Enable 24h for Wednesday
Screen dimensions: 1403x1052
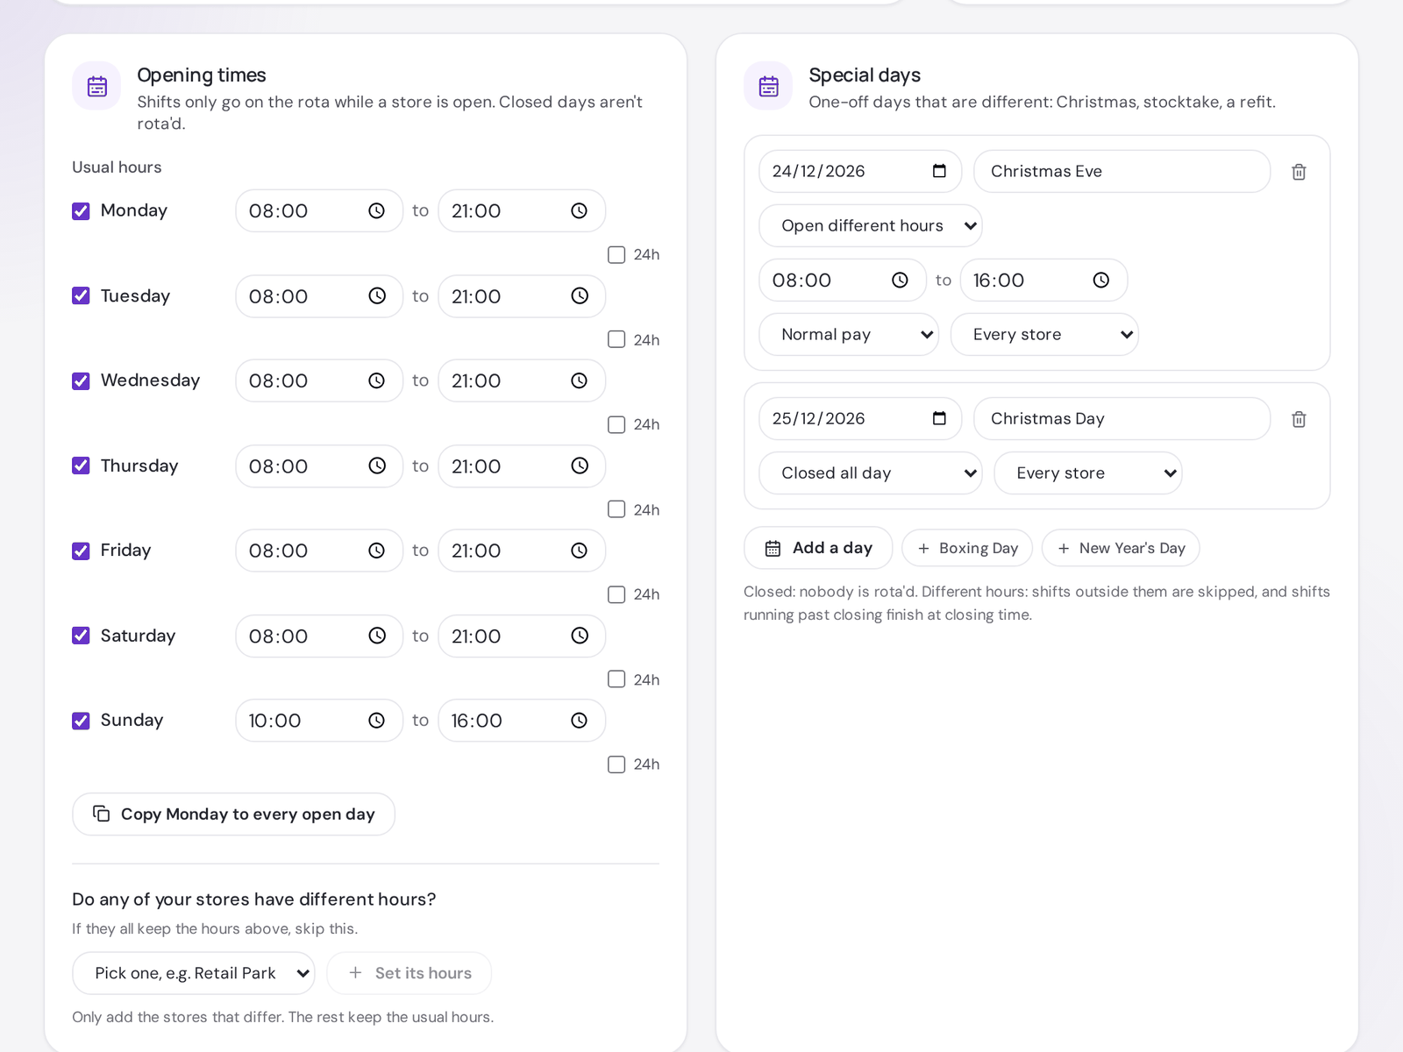point(616,425)
